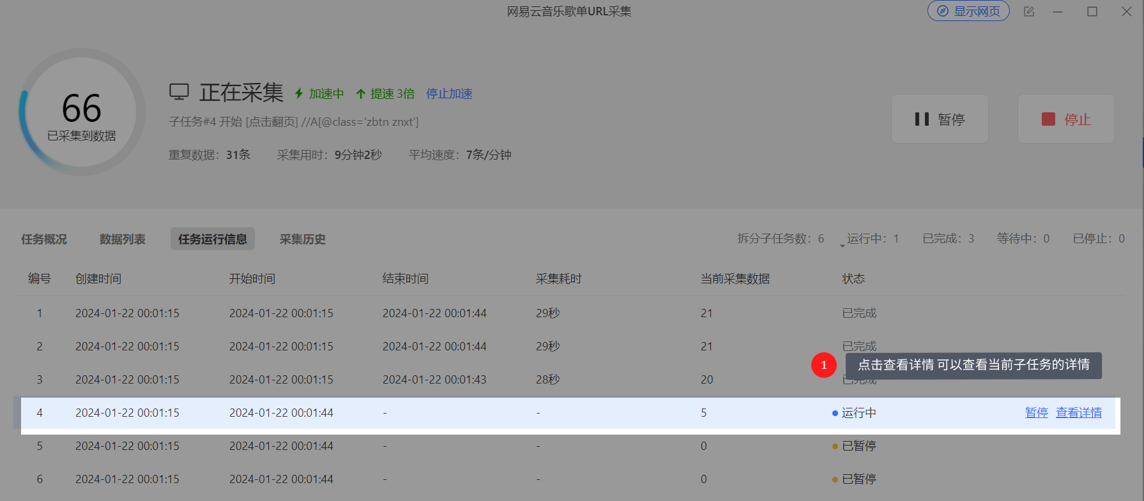The image size is (1144, 501).
Task: Click the 显示网页 compass button
Action: (x=968, y=11)
